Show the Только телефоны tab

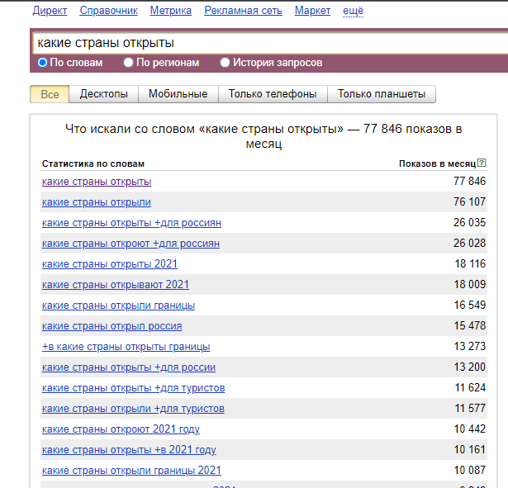pos(273,94)
